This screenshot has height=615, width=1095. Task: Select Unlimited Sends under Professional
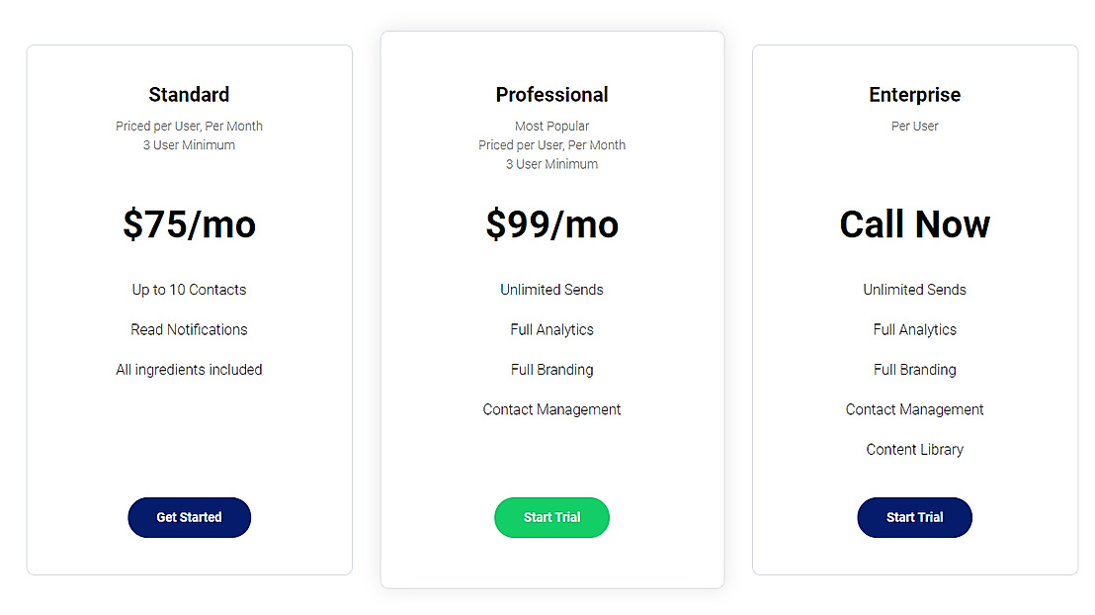click(x=551, y=290)
